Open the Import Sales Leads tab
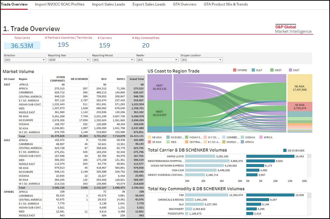330x219 pixels. pos(109,4)
